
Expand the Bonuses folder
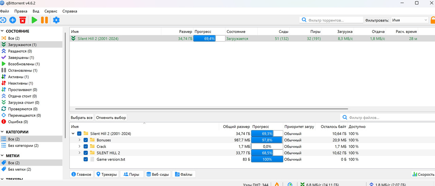[80, 140]
